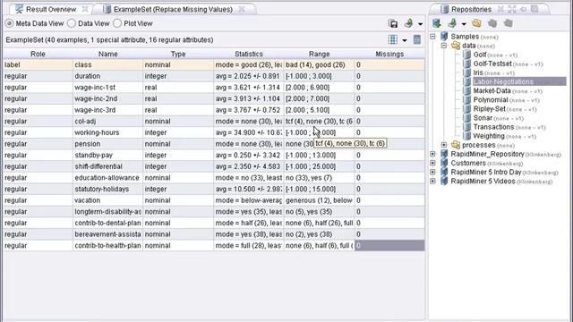573x322 pixels.
Task: Click the 'working-hours' attribute name cell
Action: click(x=107, y=132)
